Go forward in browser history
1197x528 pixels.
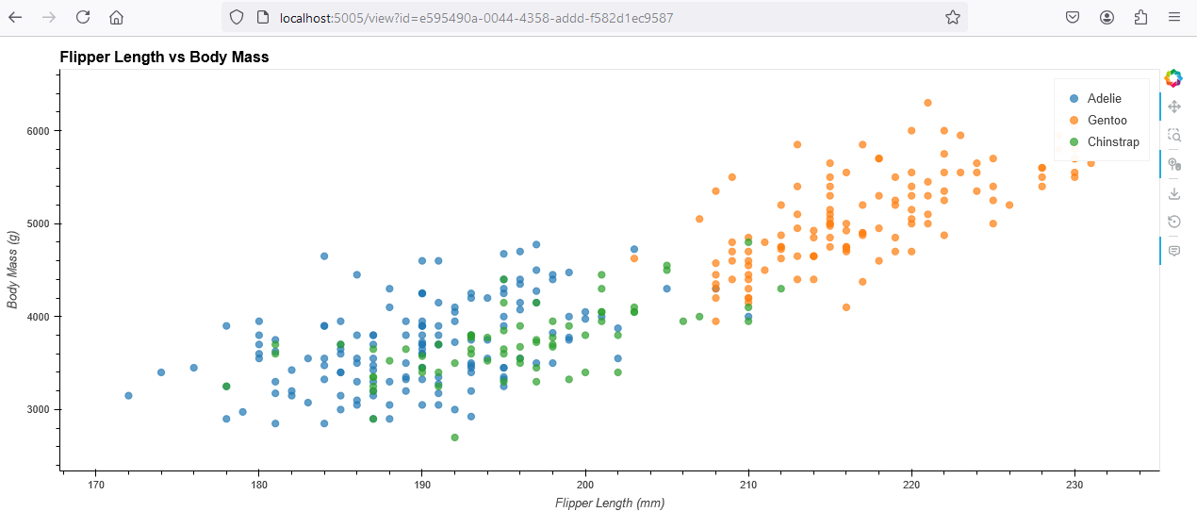coord(49,17)
